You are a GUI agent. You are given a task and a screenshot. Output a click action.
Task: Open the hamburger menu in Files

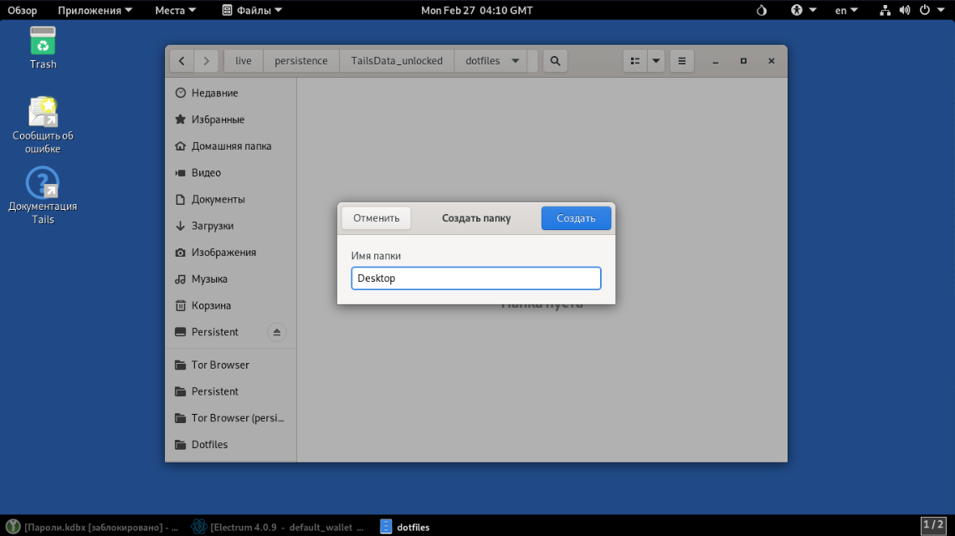[682, 61]
